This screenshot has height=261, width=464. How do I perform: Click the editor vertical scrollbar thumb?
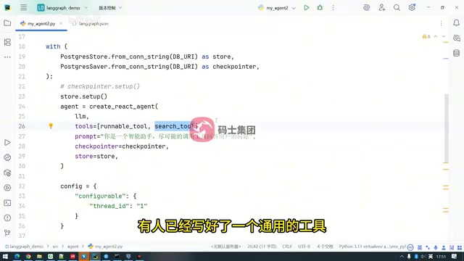tap(447, 128)
